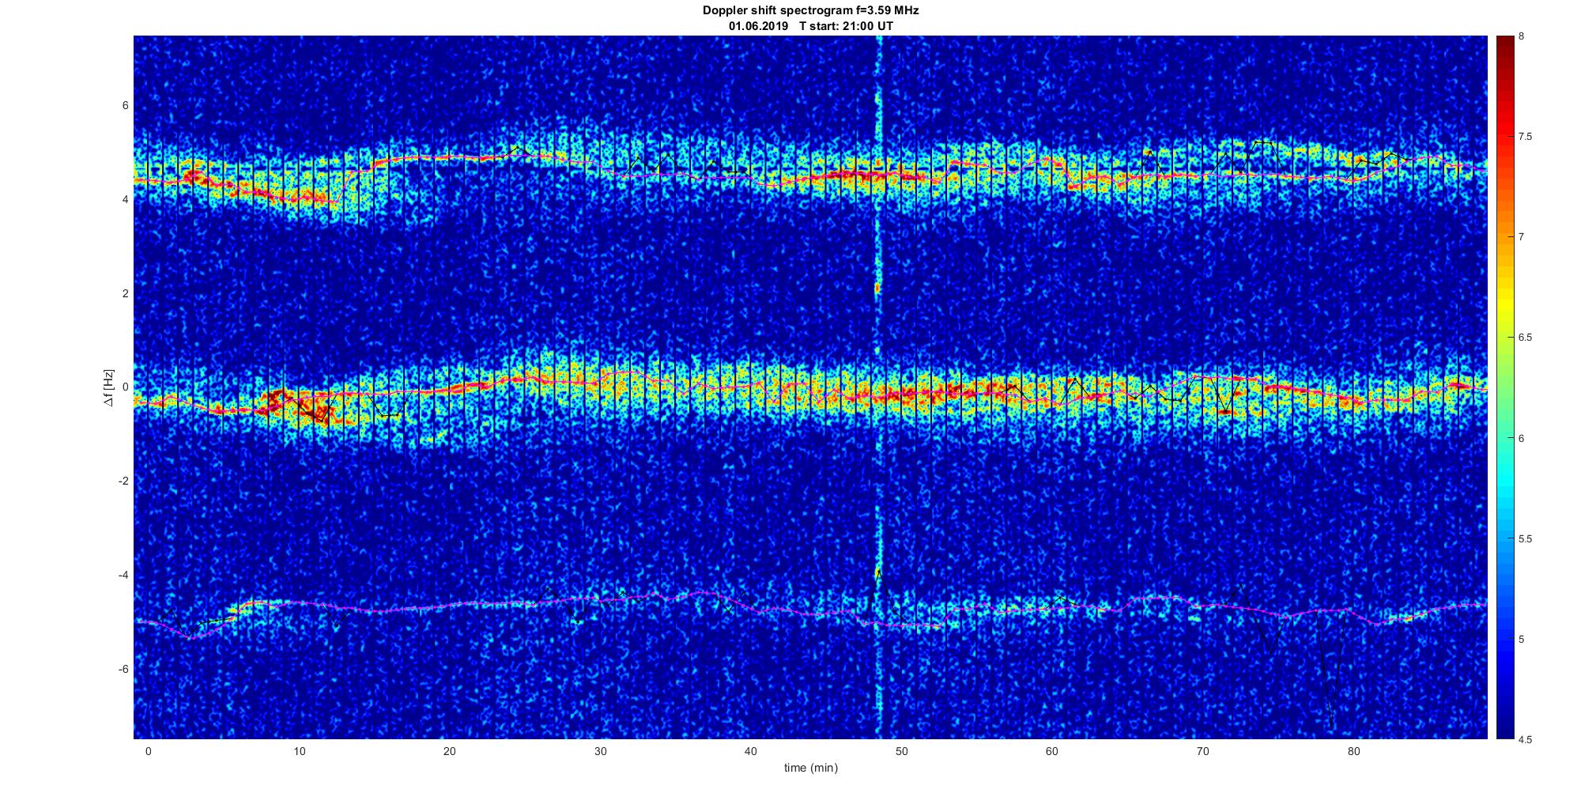
Task: Click y-axis tick label '-6'
Action: 123,670
